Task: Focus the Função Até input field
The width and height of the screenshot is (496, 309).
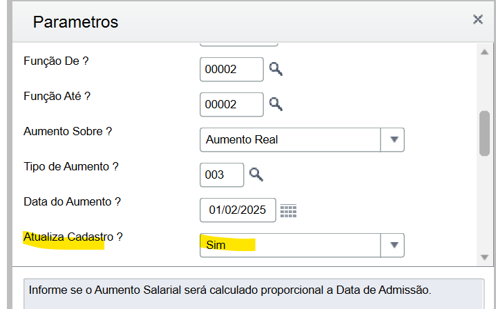Action: (x=231, y=104)
